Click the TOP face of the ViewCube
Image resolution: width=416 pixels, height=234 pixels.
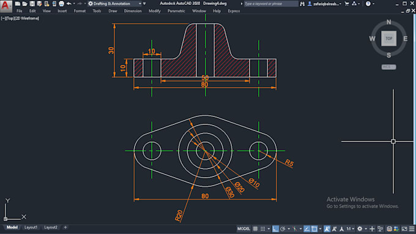tap(388, 39)
